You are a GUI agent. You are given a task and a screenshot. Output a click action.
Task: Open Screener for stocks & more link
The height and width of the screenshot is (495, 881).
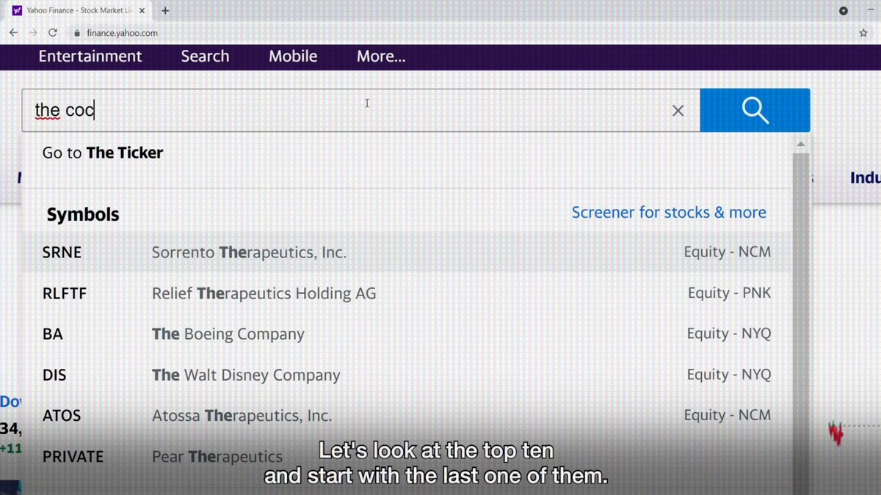point(668,213)
